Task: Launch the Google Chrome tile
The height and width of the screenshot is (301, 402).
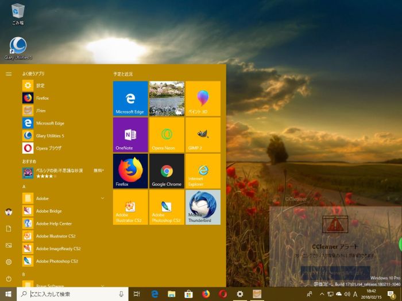Action: pos(167,171)
